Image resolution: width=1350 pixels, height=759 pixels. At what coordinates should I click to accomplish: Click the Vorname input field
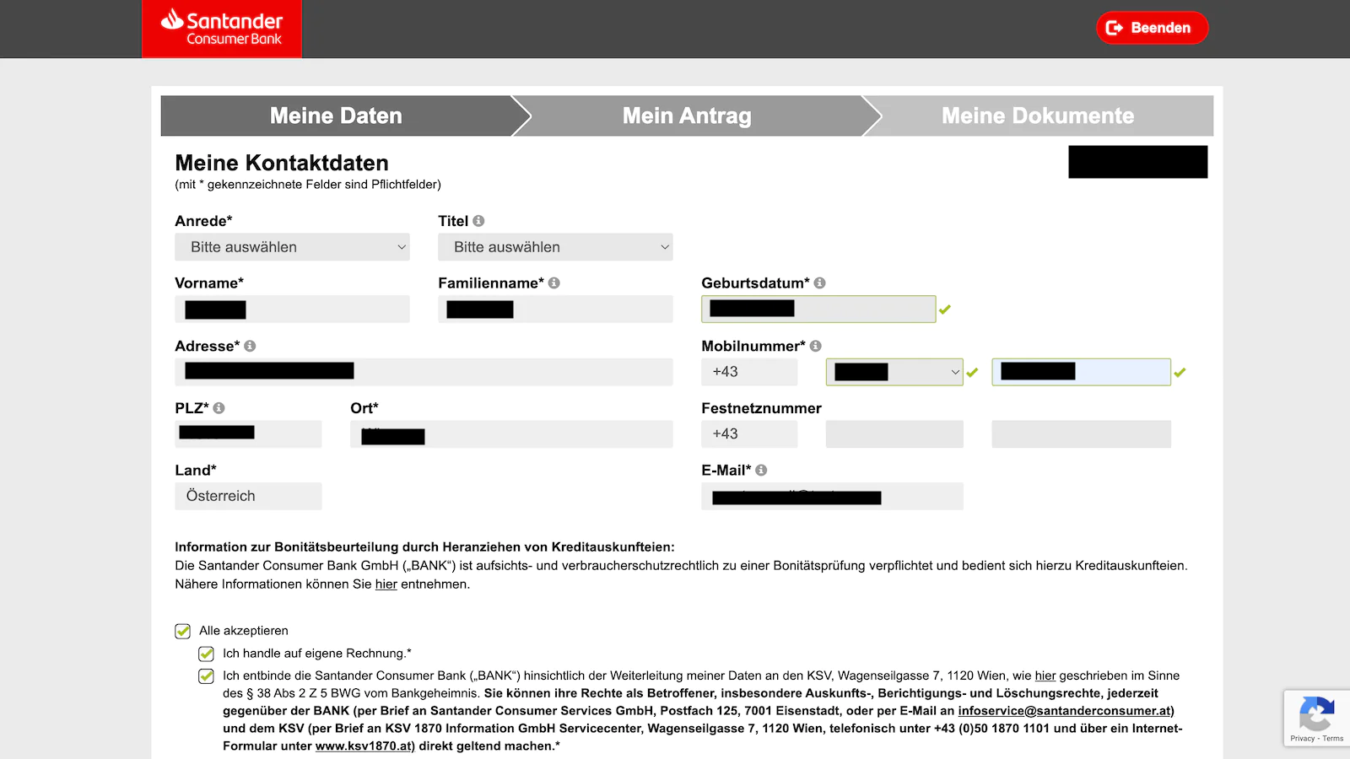coord(292,310)
